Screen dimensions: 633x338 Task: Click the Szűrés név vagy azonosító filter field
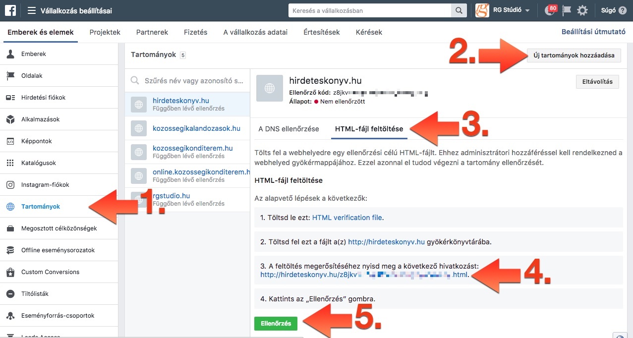tap(187, 80)
